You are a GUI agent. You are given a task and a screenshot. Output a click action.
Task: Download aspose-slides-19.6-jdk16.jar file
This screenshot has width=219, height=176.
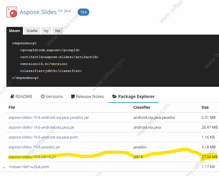(x=32, y=157)
